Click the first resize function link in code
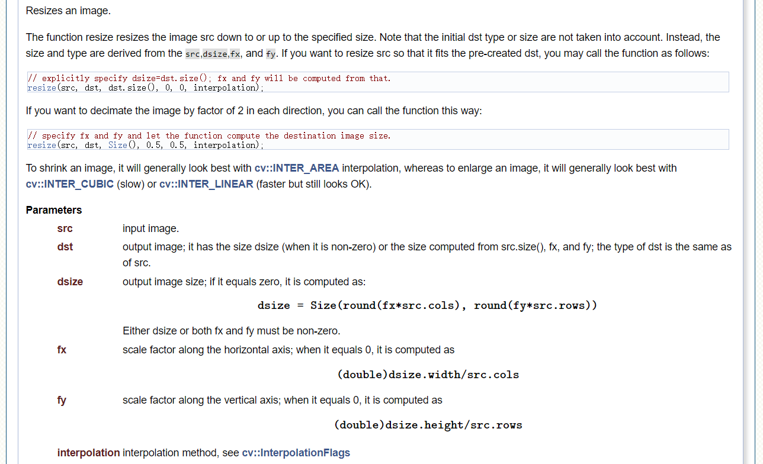The height and width of the screenshot is (464, 763). 42,88
